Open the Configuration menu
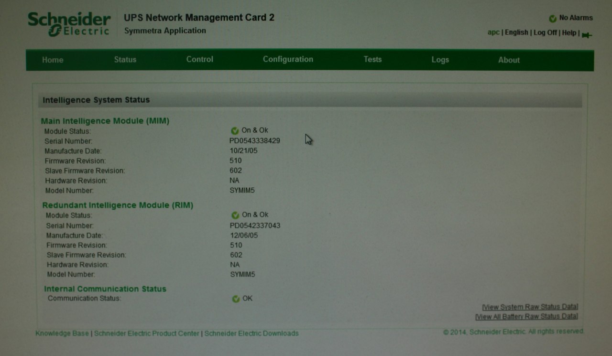The width and height of the screenshot is (612, 356). (288, 59)
